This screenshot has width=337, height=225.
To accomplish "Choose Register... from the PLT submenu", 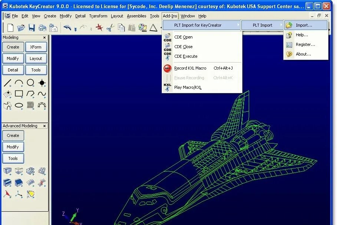I will [306, 44].
